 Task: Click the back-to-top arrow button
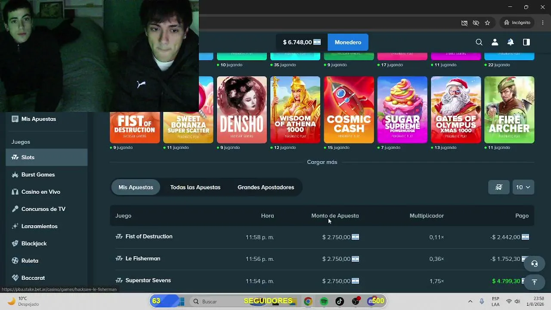[x=534, y=282]
